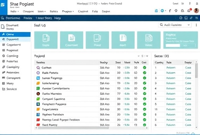This screenshot has width=200, height=135.
Task: Click the square note icon in dark blue bar
Action: coord(186,18)
